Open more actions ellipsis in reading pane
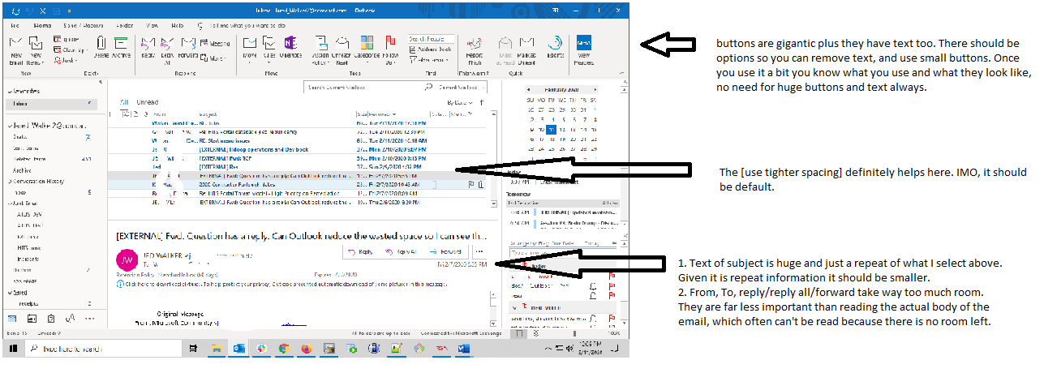Screen dimensions: 1044x373 [x=478, y=252]
